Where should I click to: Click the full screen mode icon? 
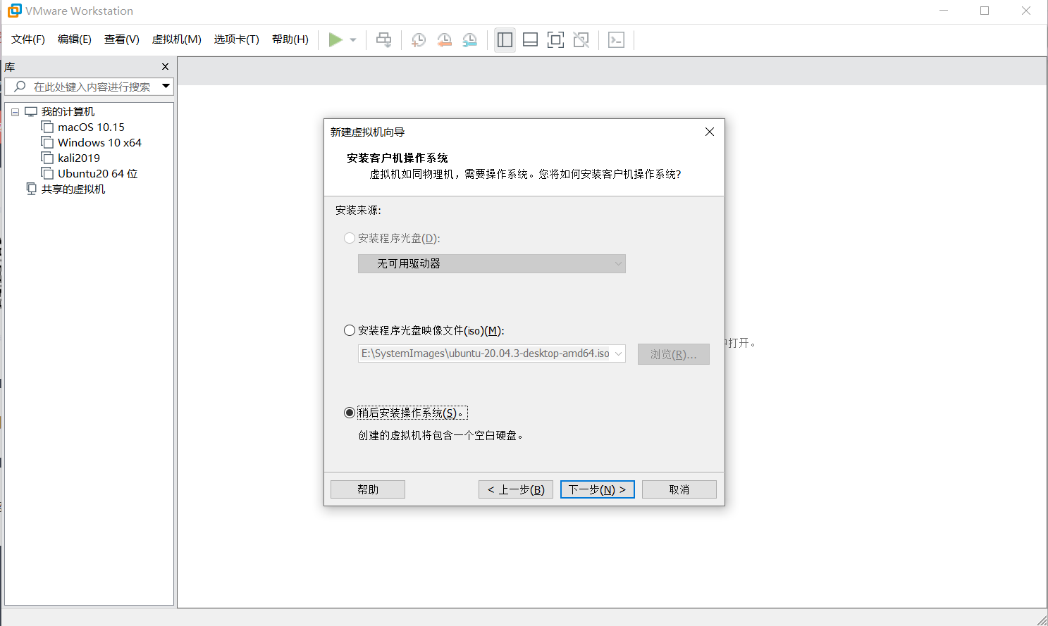pyautogui.click(x=555, y=40)
